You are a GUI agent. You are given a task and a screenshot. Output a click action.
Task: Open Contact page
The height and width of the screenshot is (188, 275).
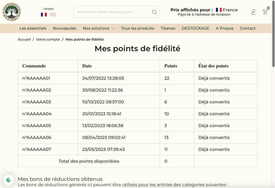(x=248, y=28)
